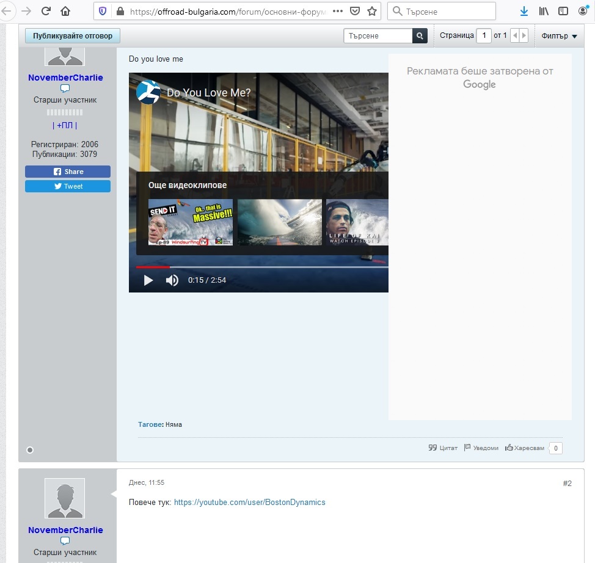
Task: Bookmark this page with the star icon
Action: point(372,11)
